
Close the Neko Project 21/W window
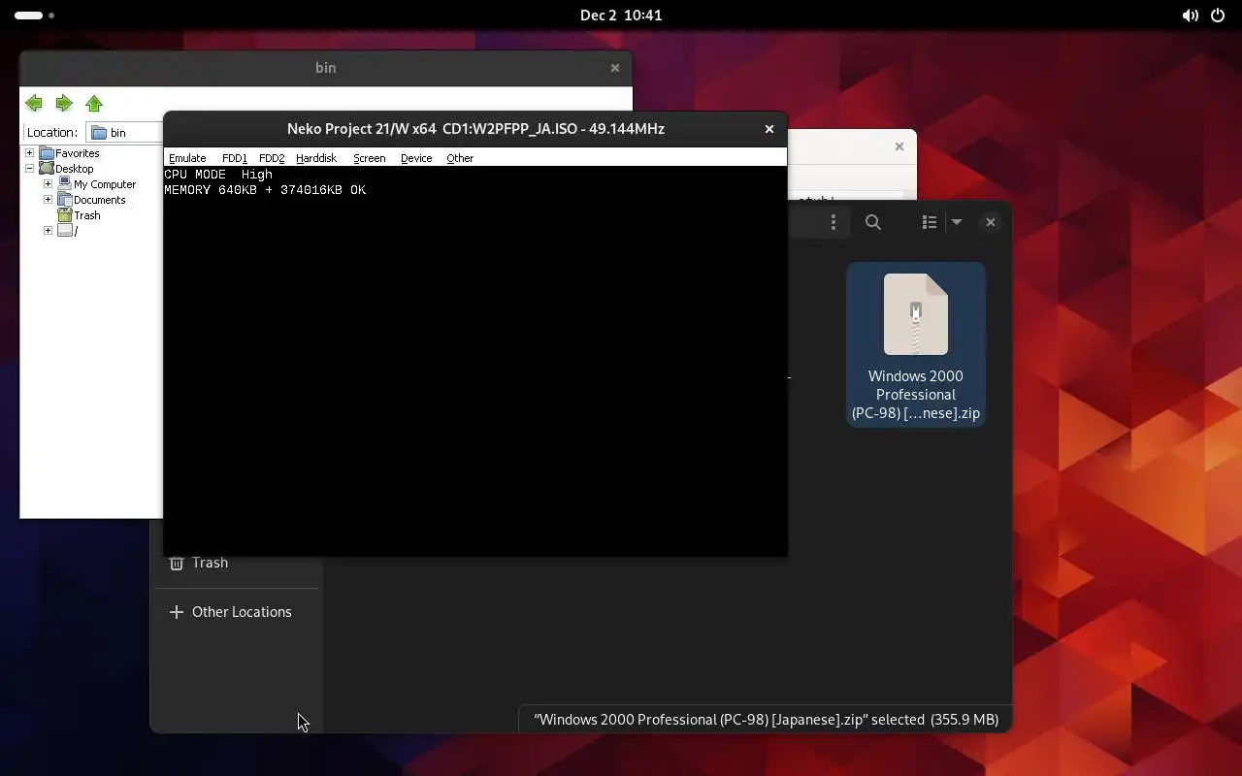[x=769, y=129]
